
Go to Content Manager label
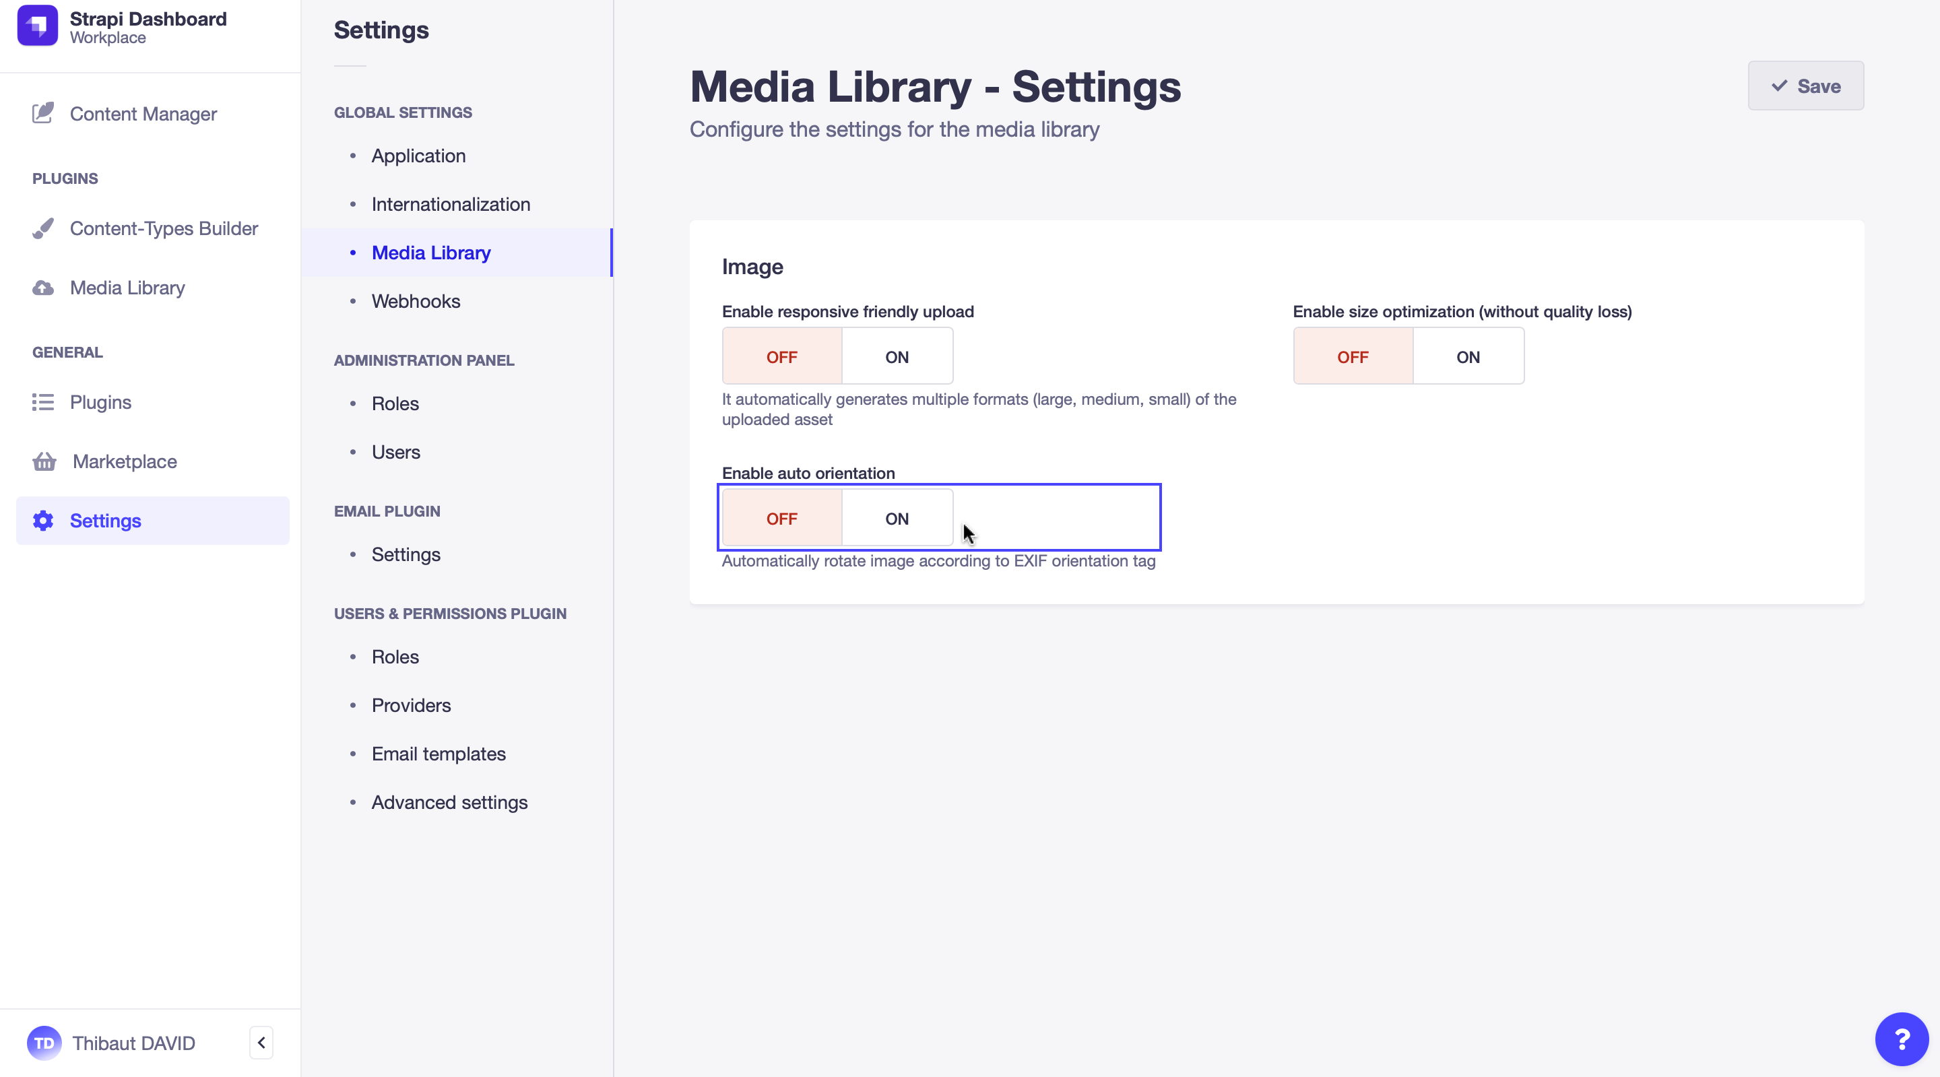tap(143, 114)
